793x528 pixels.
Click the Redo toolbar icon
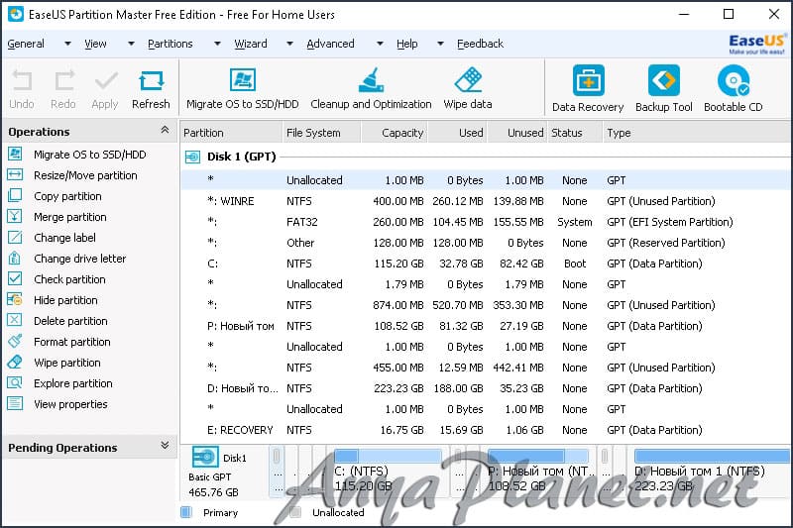(x=63, y=89)
